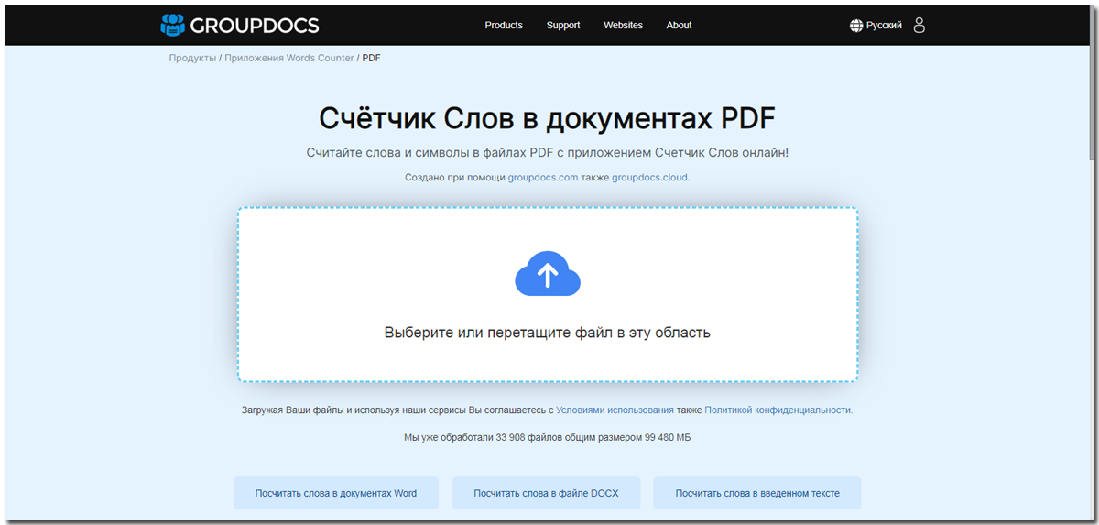
Task: Open Приложения Words Counter breadcrumb
Action: (x=288, y=58)
